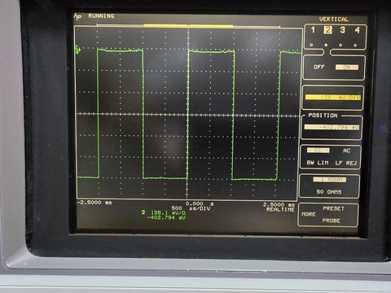Turn the channel ON
This screenshot has height=293, width=391.
(347, 68)
